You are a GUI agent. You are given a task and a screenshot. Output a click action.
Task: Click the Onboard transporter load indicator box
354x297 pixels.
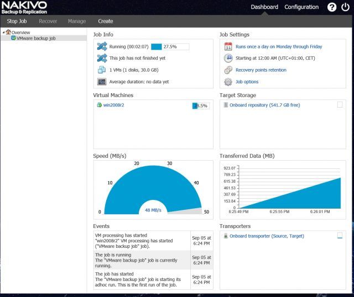click(340, 236)
